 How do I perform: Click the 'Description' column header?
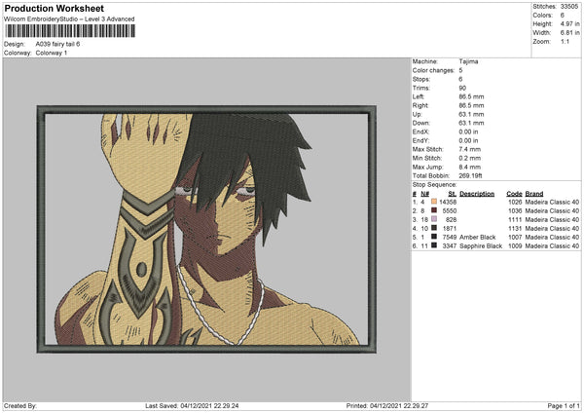[x=477, y=194]
